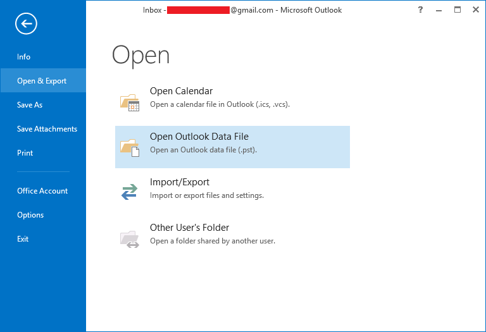This screenshot has height=332, width=486.
Task: Click the Open Outlook Data File title
Action: pos(199,137)
